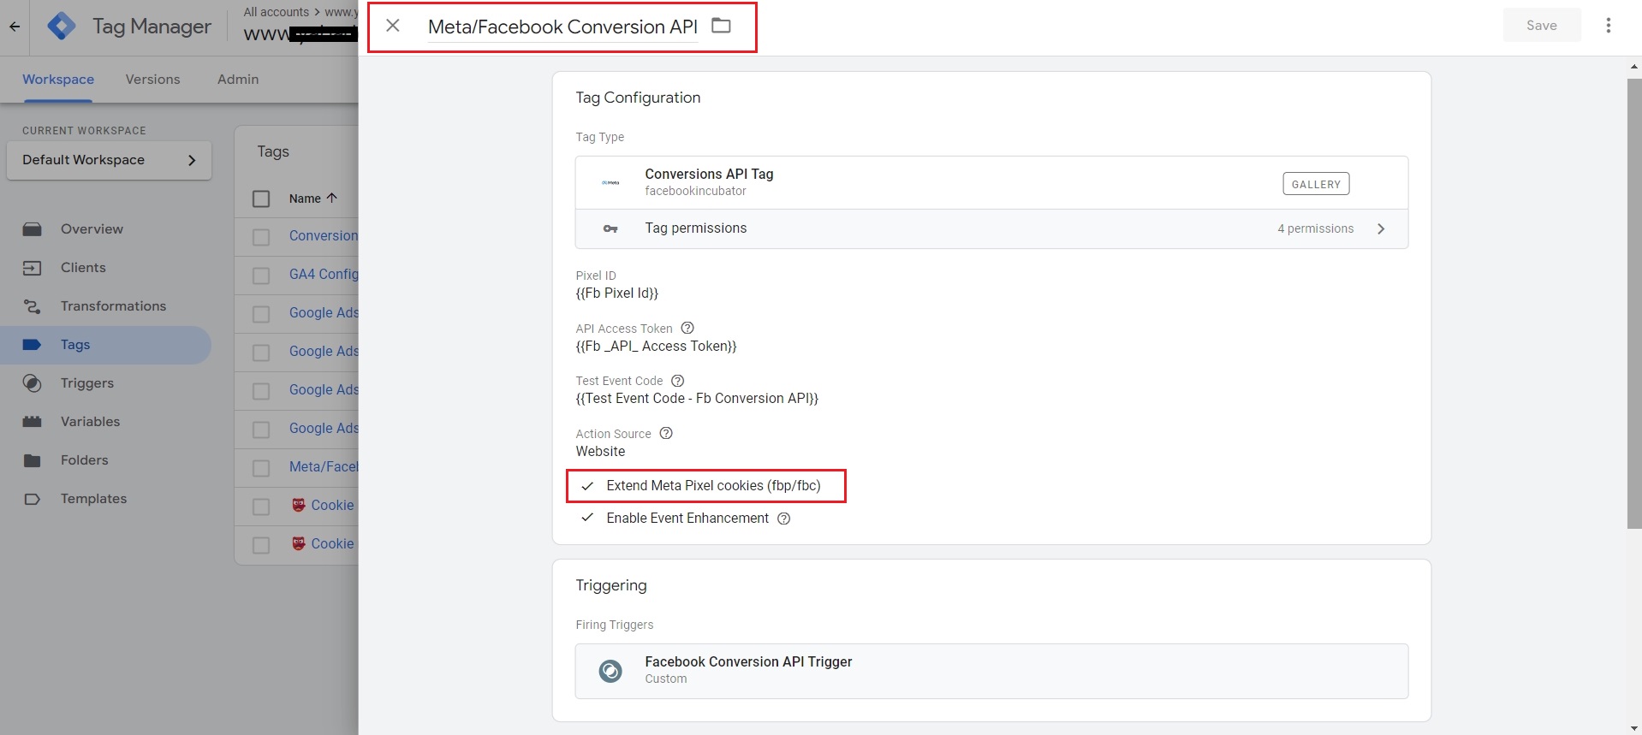Image resolution: width=1642 pixels, height=735 pixels.
Task: Click the Save button
Action: [x=1542, y=26]
